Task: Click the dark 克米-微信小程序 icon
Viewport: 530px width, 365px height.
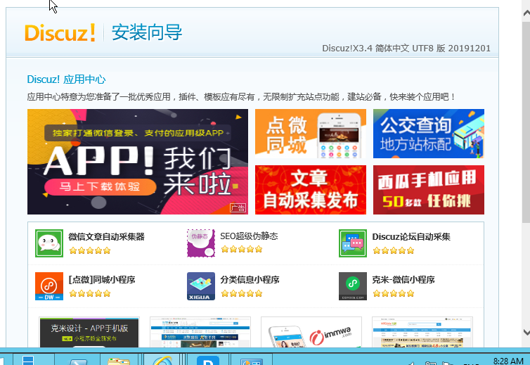Action: click(353, 286)
